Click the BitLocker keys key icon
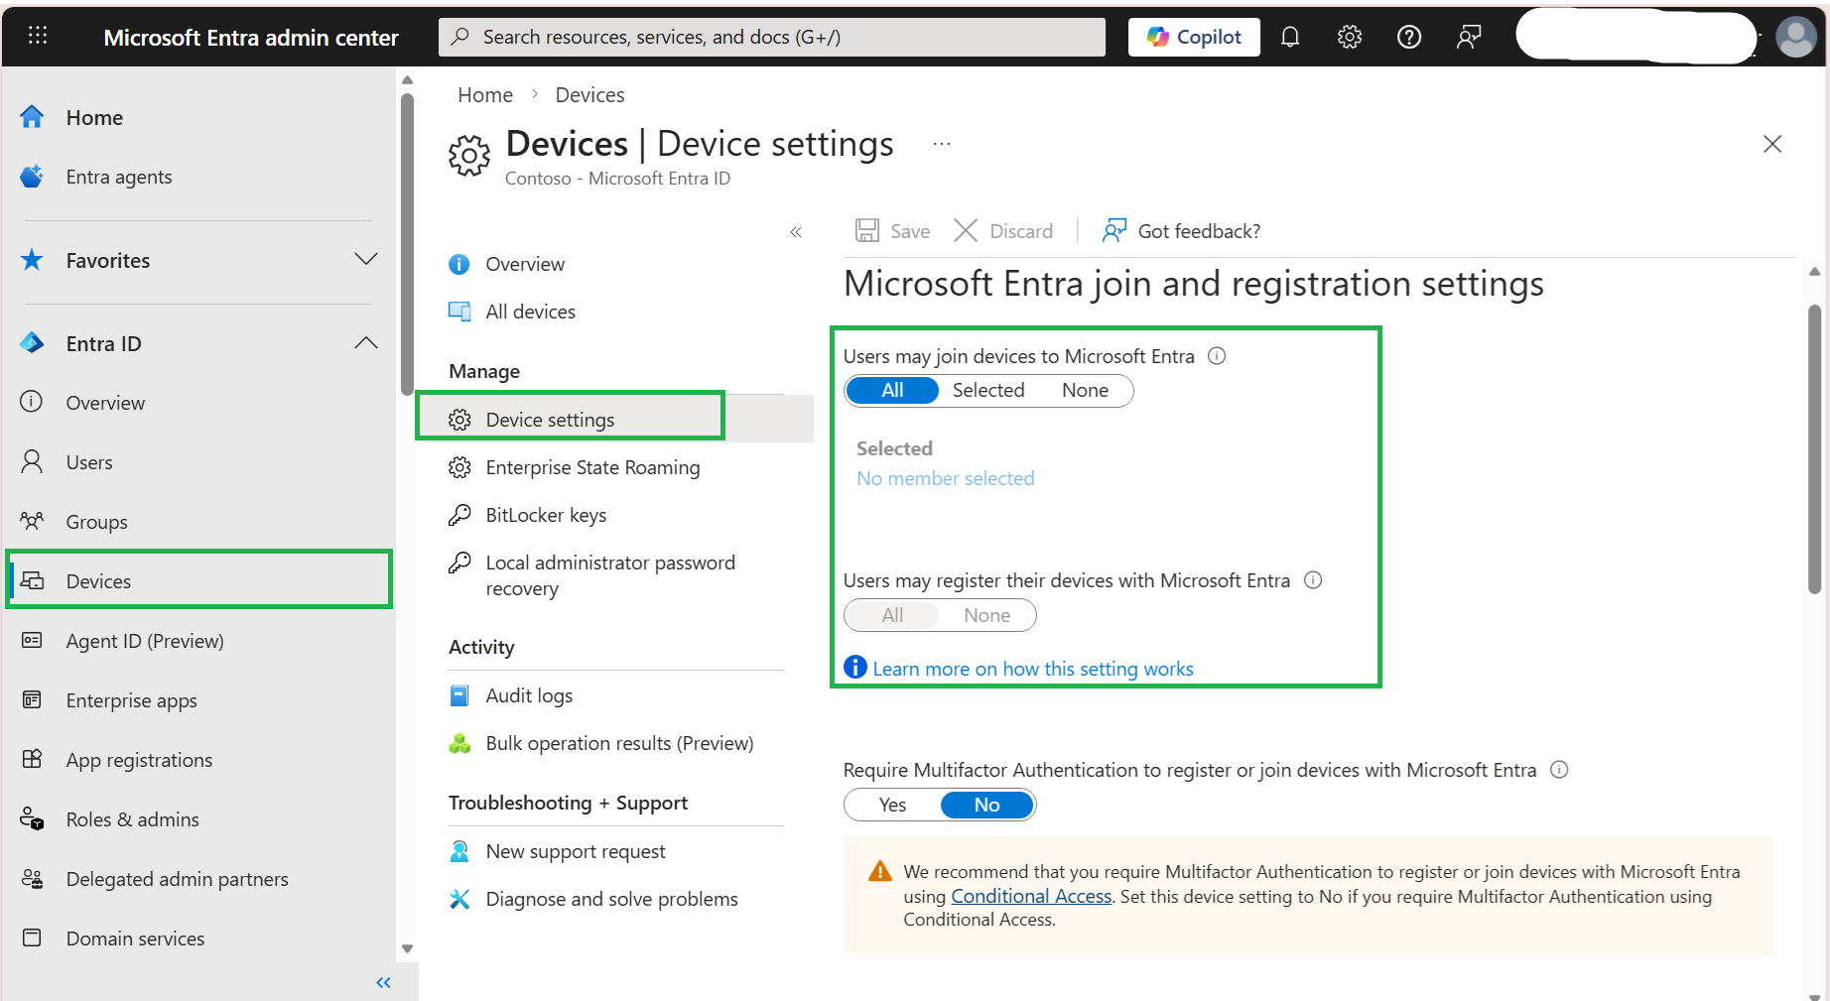This screenshot has height=1001, width=1830. (459, 515)
